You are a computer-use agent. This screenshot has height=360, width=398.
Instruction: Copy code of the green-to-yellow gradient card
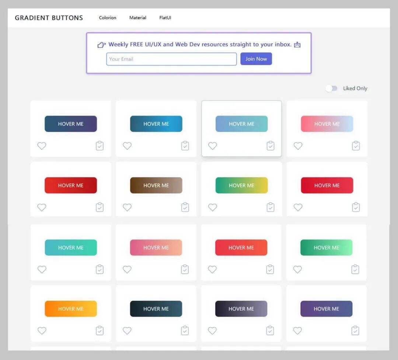pos(270,207)
